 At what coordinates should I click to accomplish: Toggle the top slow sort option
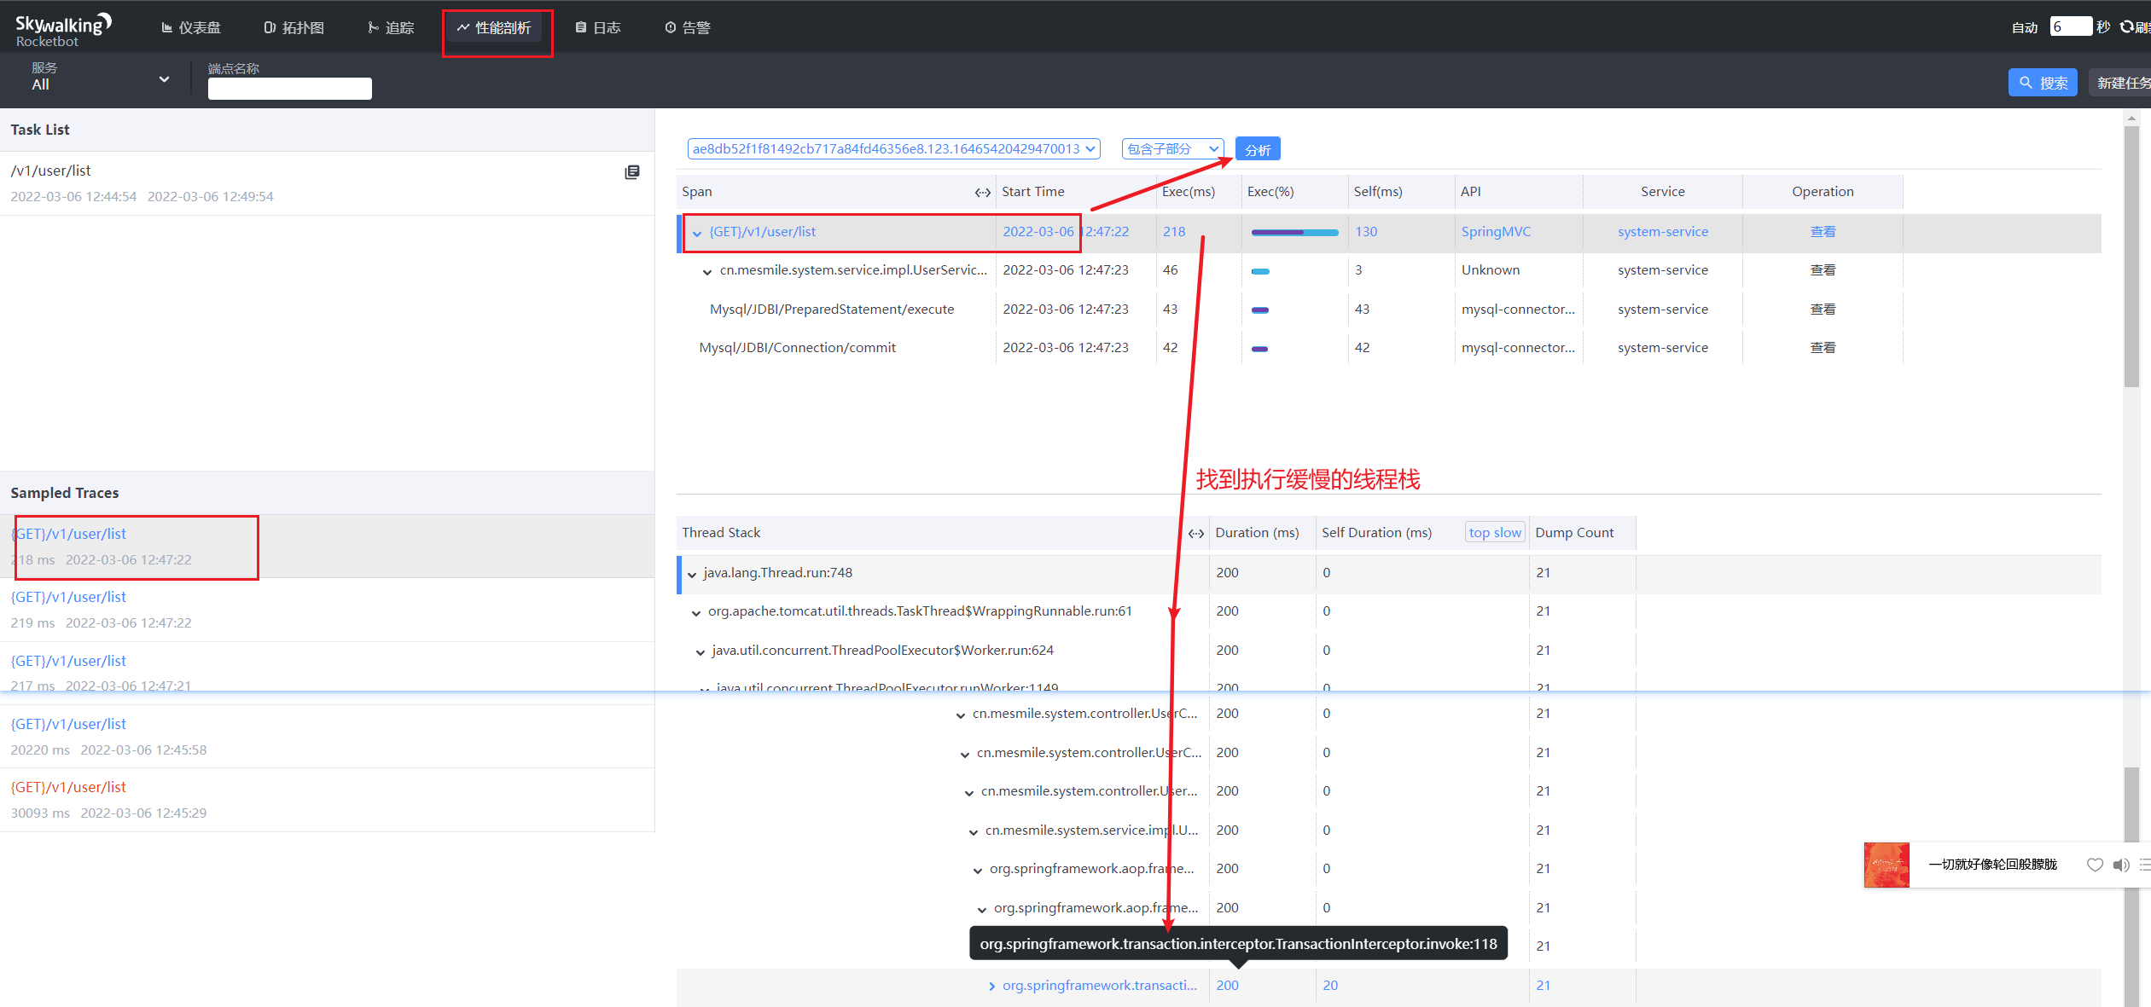pos(1495,533)
